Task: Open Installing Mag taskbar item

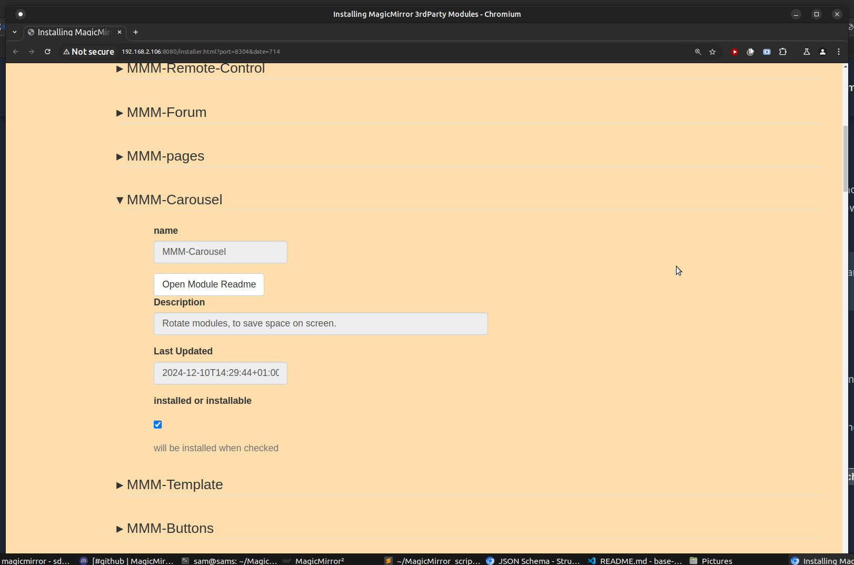Action: click(822, 561)
